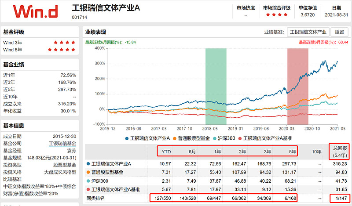The width and height of the screenshot is (352, 206).
Task: Click the 基金评级 section header
Action: (x=14, y=32)
